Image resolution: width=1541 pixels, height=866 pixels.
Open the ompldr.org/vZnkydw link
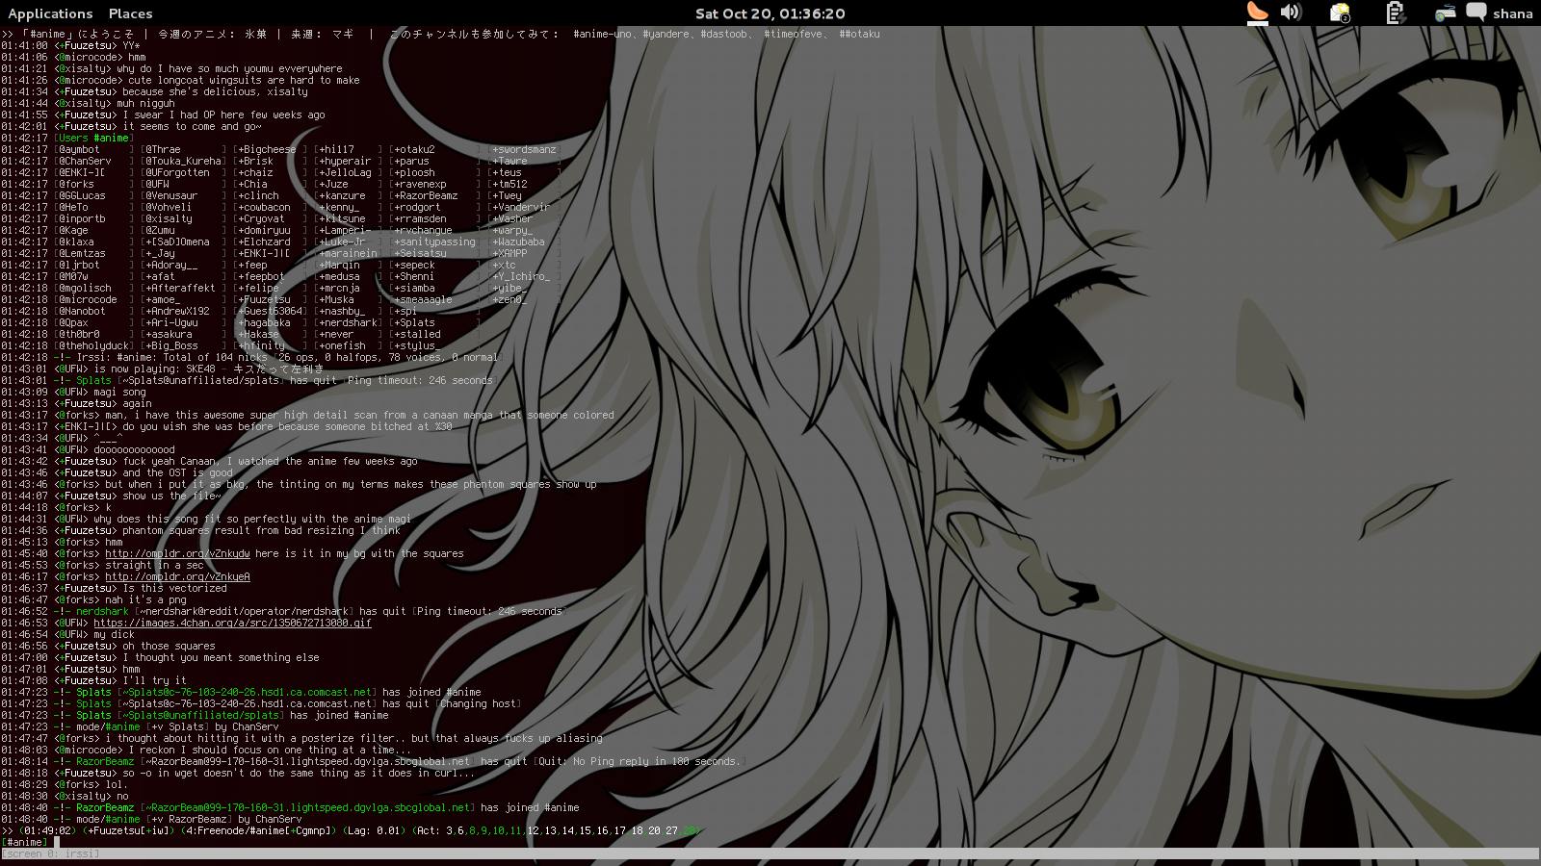177,554
